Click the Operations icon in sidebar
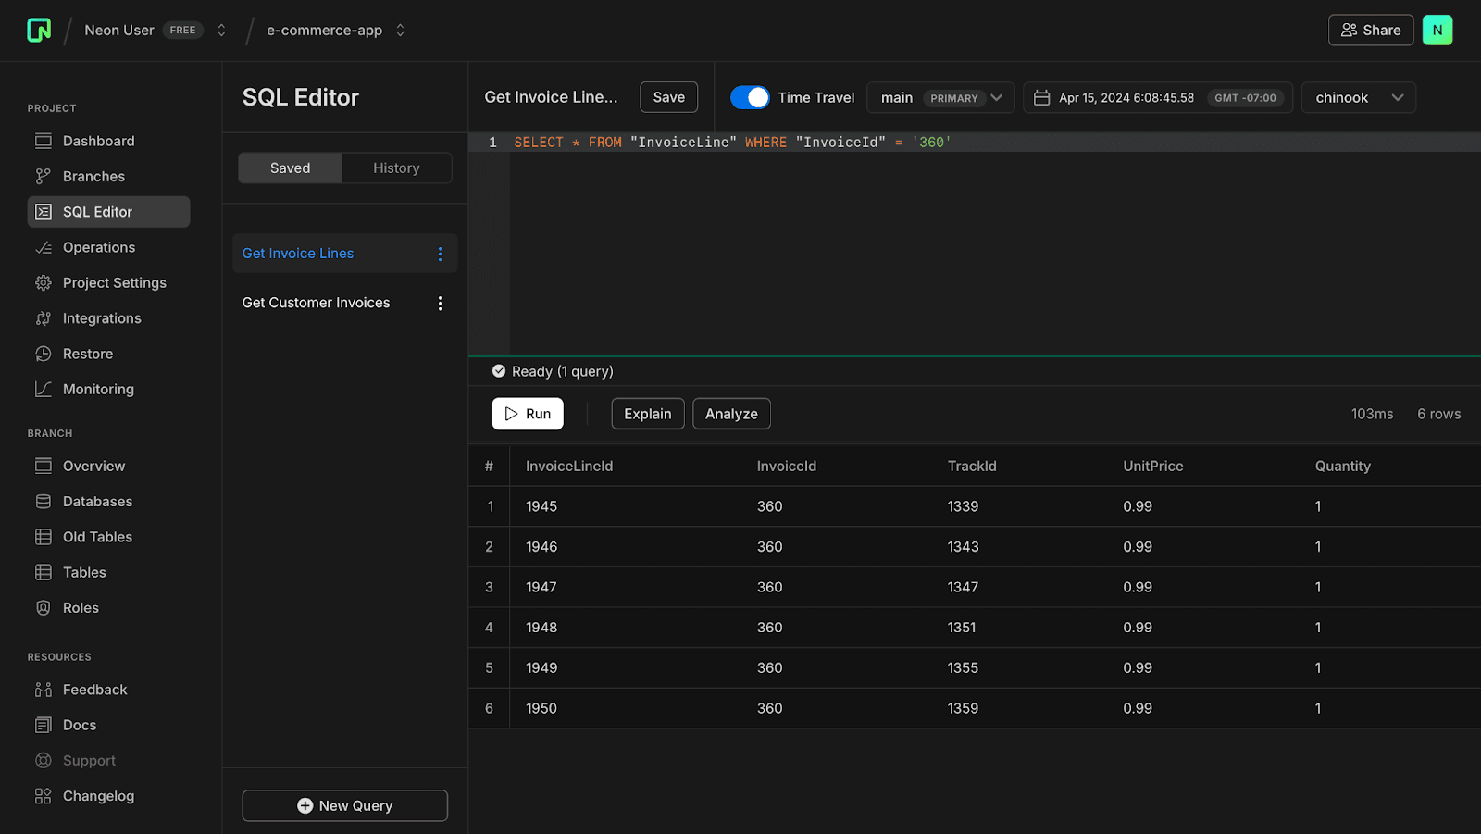Viewport: 1481px width, 834px height. [x=44, y=247]
